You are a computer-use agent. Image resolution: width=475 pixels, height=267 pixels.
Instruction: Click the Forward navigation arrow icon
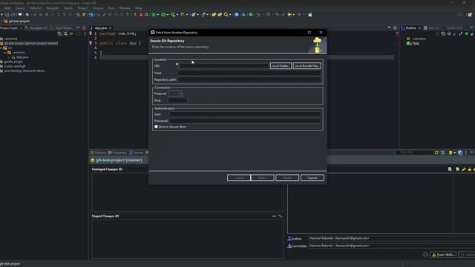(x=299, y=15)
